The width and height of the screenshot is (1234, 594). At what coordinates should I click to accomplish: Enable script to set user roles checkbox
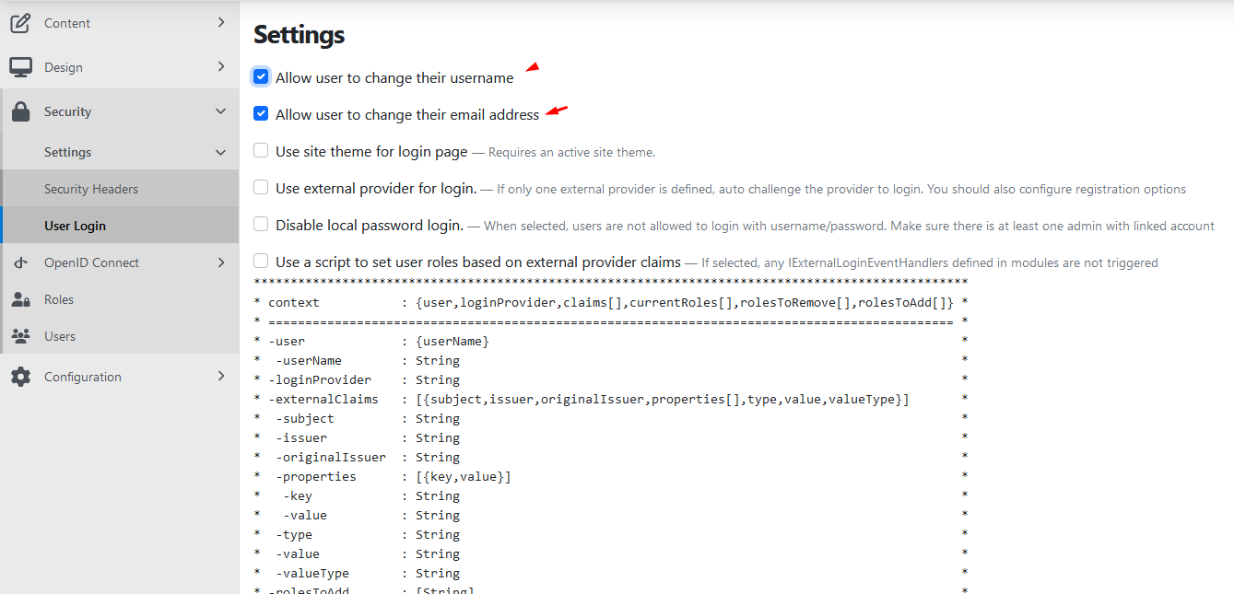point(261,262)
